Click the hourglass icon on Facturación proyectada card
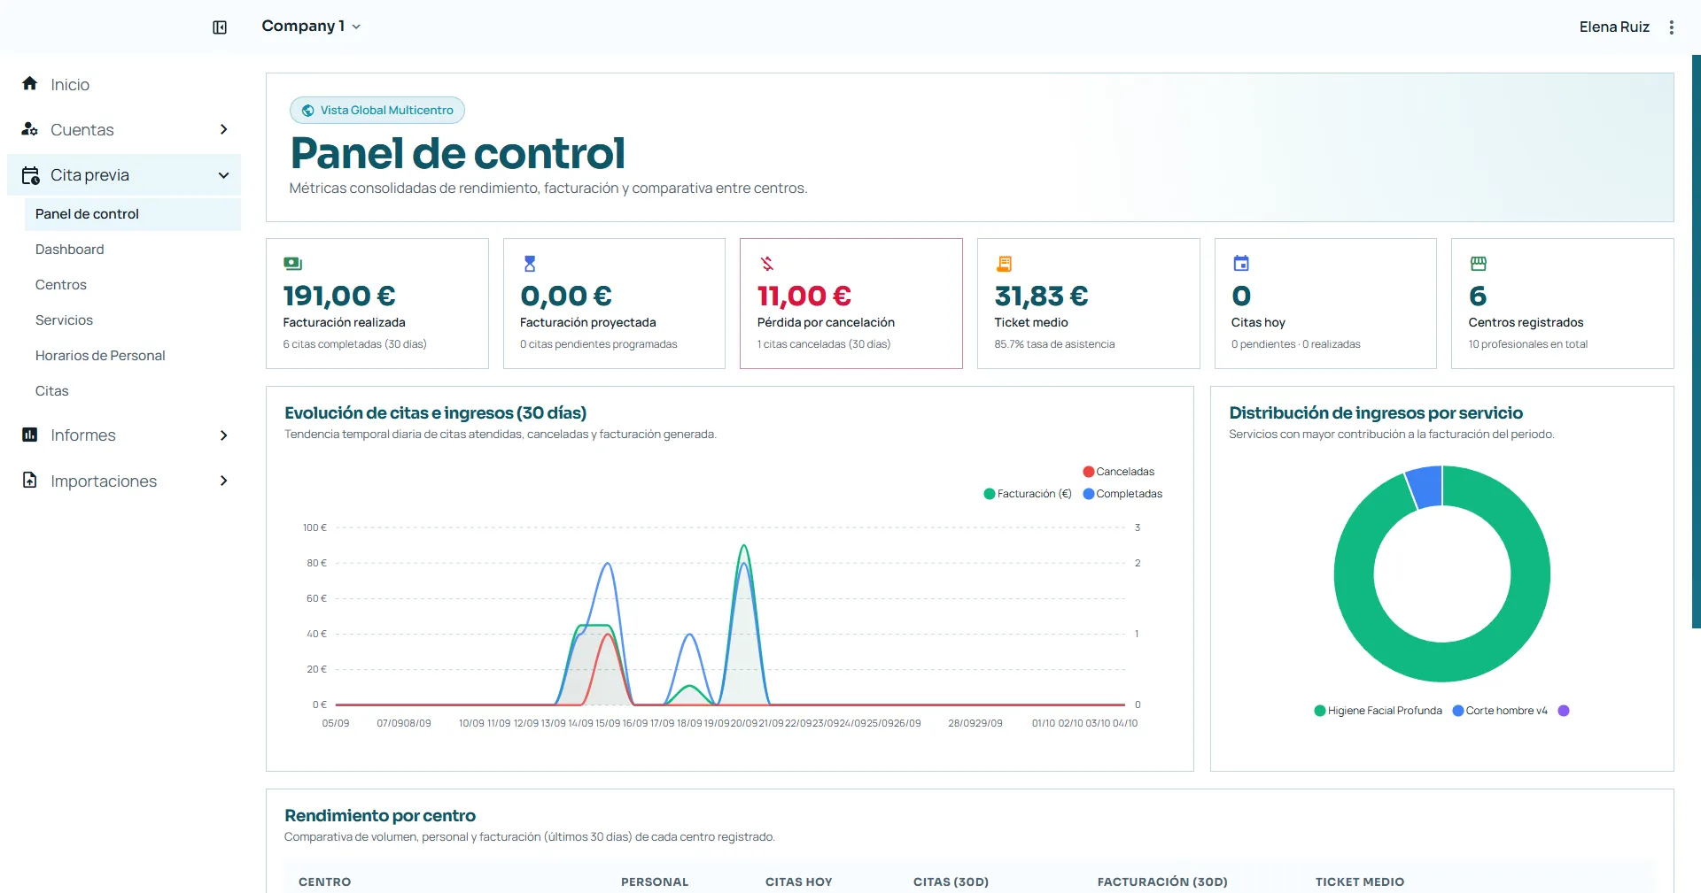This screenshot has height=893, width=1701. (x=530, y=264)
